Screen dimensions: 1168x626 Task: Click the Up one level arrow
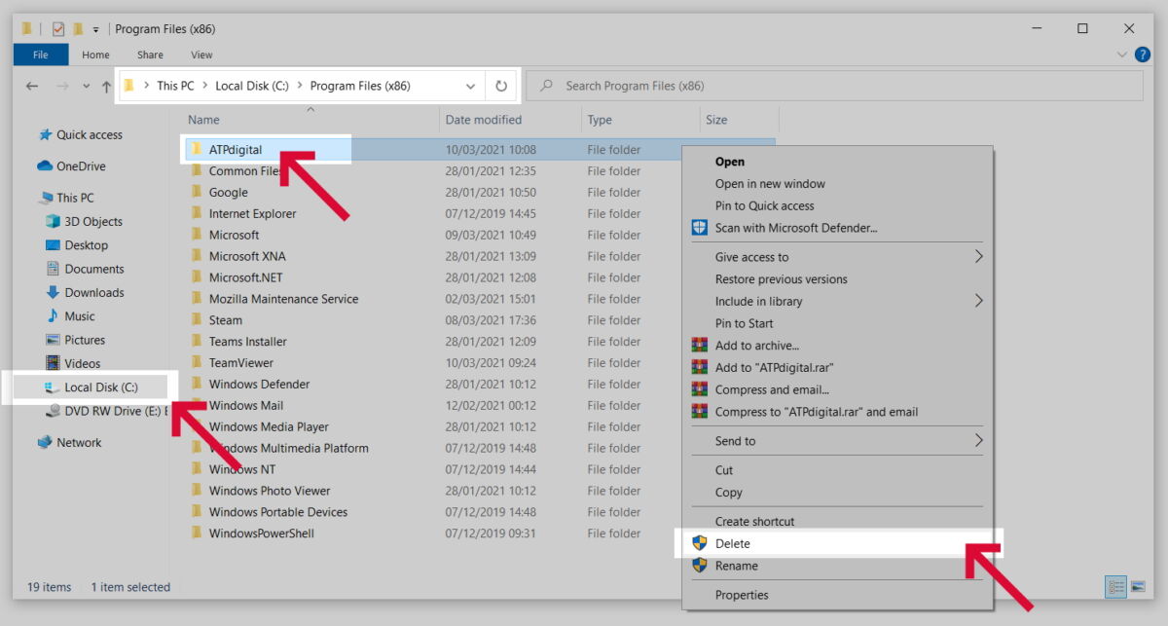click(x=107, y=86)
